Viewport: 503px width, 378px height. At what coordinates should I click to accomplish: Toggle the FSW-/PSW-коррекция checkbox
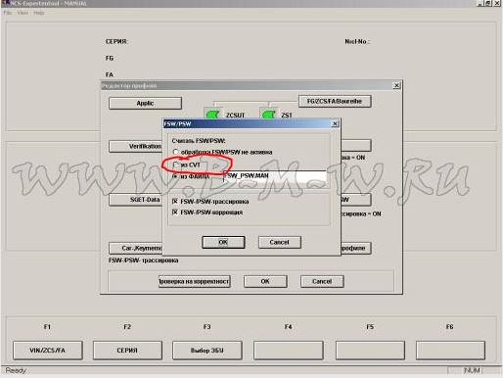coord(175,213)
